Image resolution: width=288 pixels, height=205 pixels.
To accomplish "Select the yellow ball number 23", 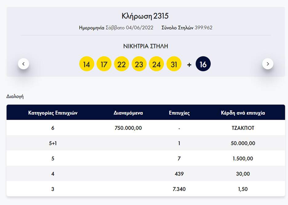I will pos(139,64).
